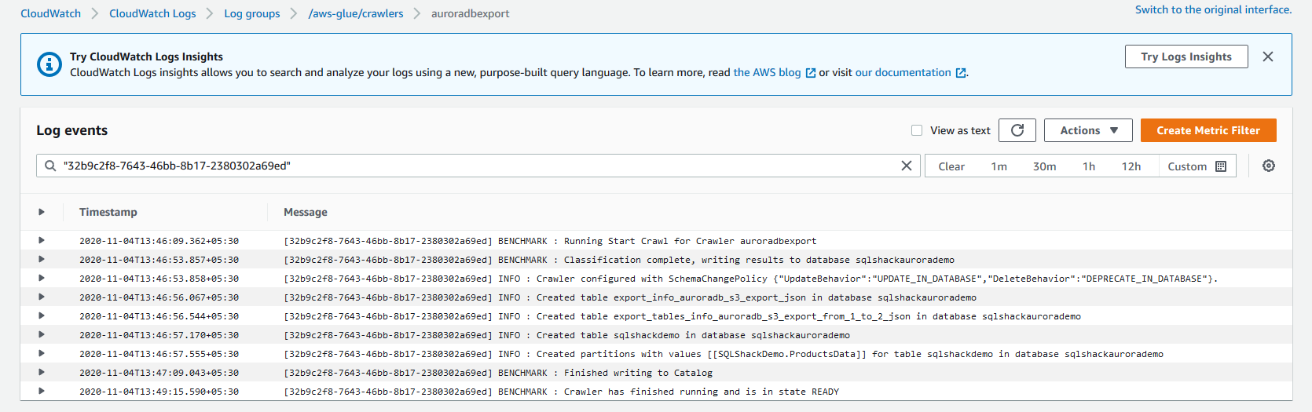Click the Create Metric Filter button
The width and height of the screenshot is (1312, 412).
[x=1208, y=130]
